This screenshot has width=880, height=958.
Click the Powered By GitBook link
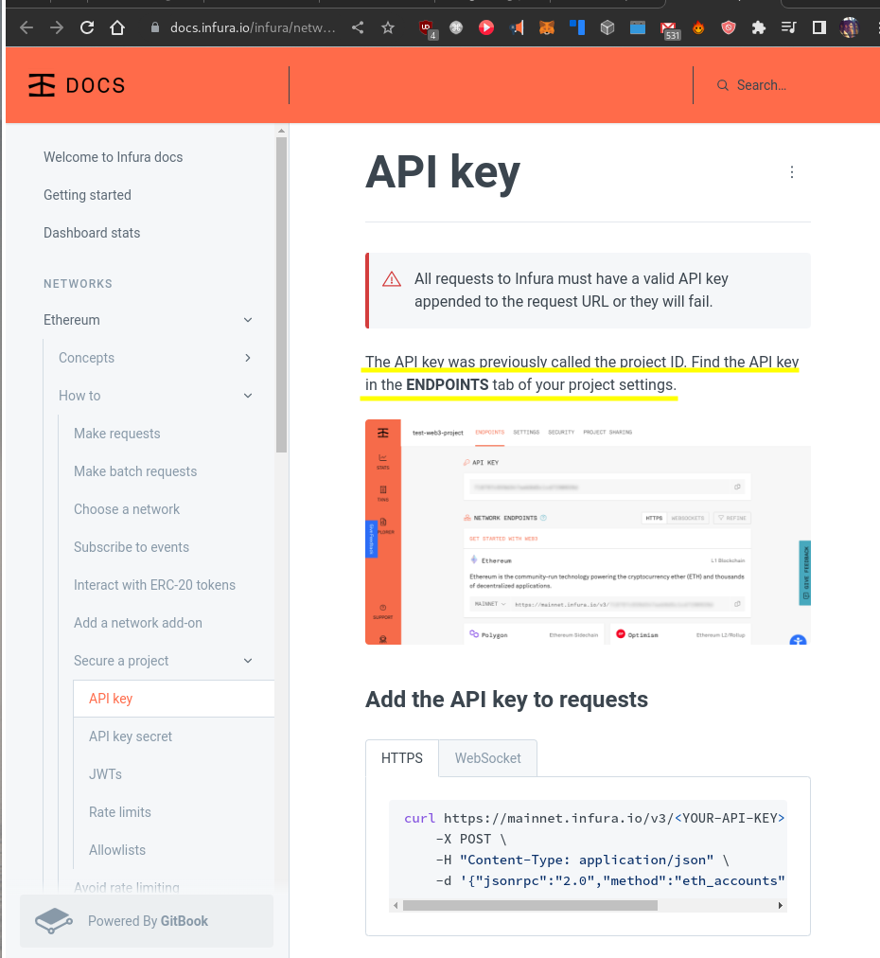pos(147,921)
